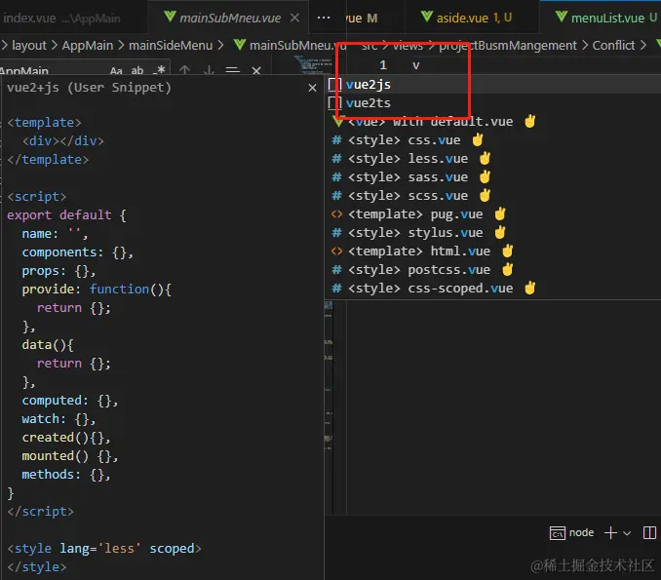661x580 pixels.
Task: Split the terminal panel
Action: click(x=649, y=533)
